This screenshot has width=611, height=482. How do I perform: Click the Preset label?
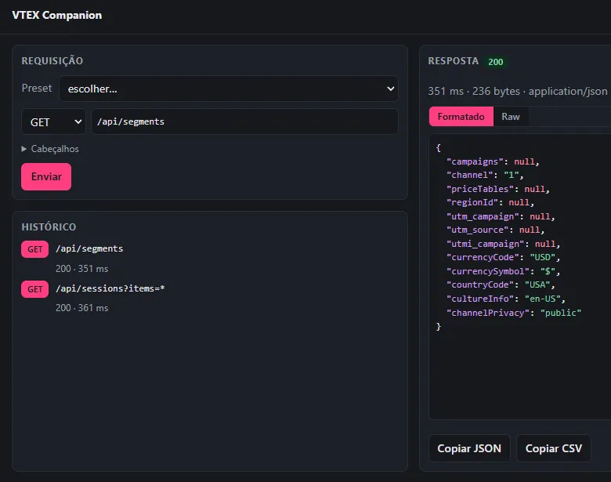37,88
